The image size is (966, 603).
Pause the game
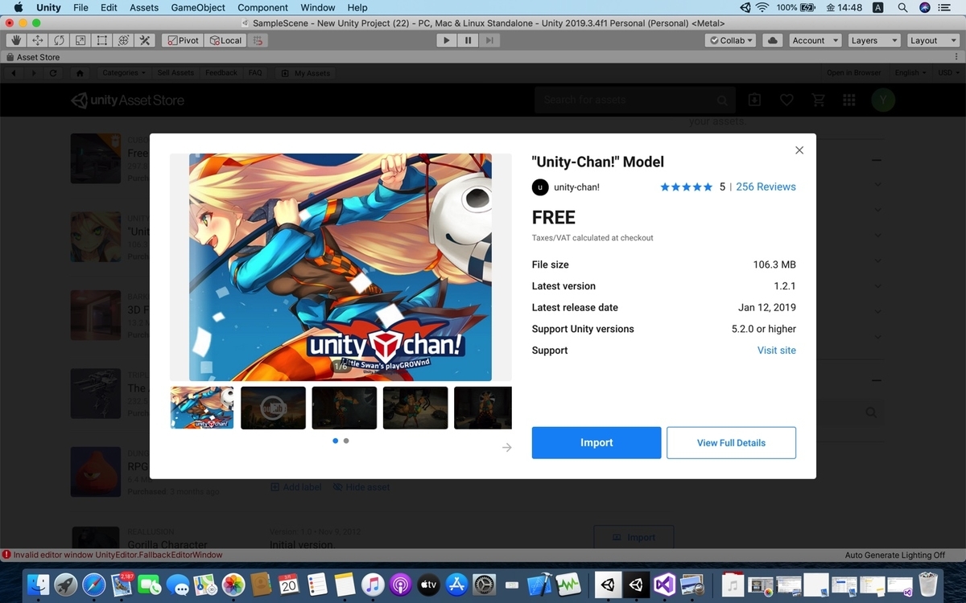pos(468,40)
